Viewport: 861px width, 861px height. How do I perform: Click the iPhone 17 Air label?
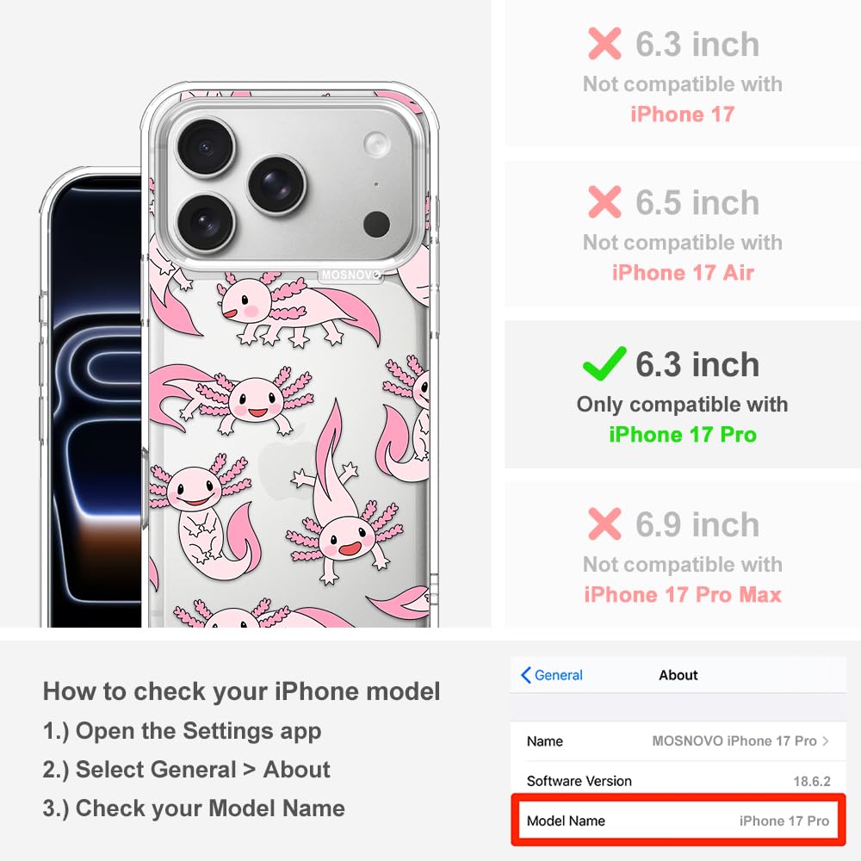683,272
